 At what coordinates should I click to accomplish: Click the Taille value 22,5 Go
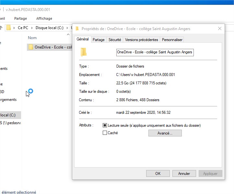tap(141, 83)
